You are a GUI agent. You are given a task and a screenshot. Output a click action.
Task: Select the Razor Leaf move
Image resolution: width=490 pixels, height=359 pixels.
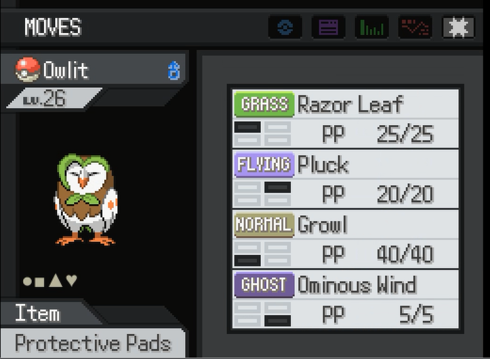(x=346, y=118)
